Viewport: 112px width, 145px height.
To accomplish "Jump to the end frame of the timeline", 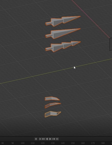I will pos(57,139).
